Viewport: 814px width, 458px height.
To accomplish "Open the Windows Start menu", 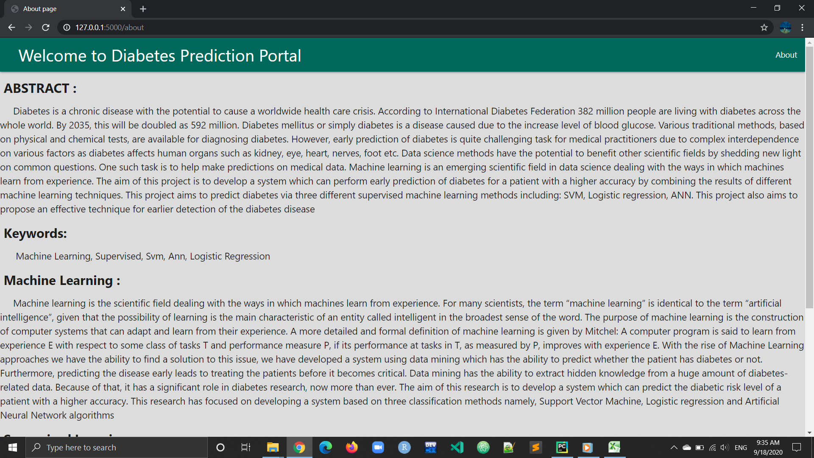I will click(13, 447).
